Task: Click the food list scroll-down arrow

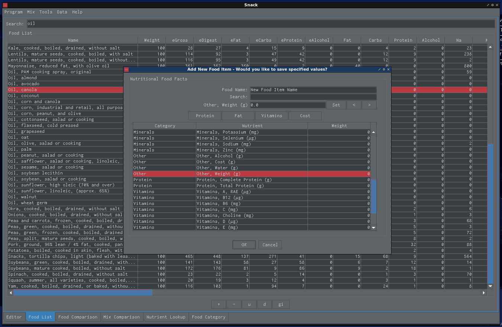Action: (490, 286)
